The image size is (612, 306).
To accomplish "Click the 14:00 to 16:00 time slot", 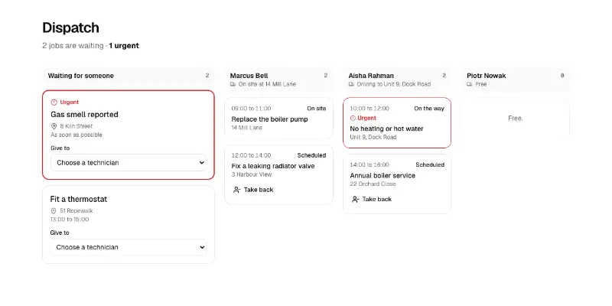I will 369,164.
